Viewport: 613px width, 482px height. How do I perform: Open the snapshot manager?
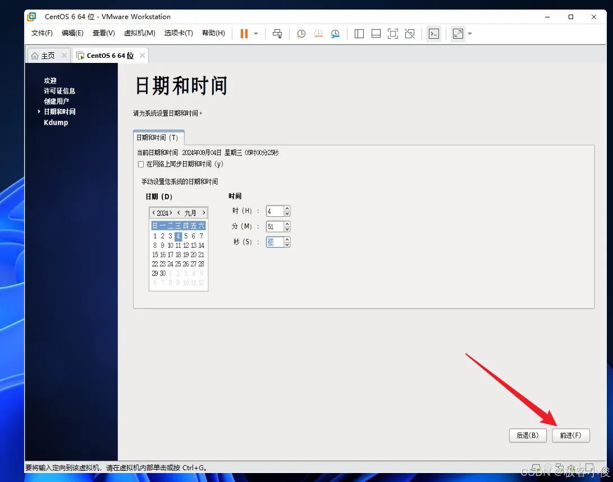[336, 34]
